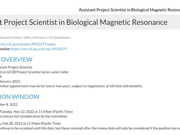
Task: Click the bold 'online:' label
Action: [5, 49]
